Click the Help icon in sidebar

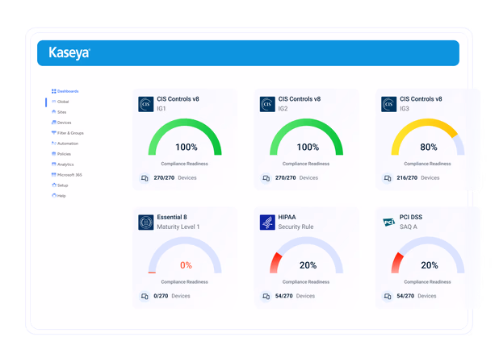click(54, 196)
